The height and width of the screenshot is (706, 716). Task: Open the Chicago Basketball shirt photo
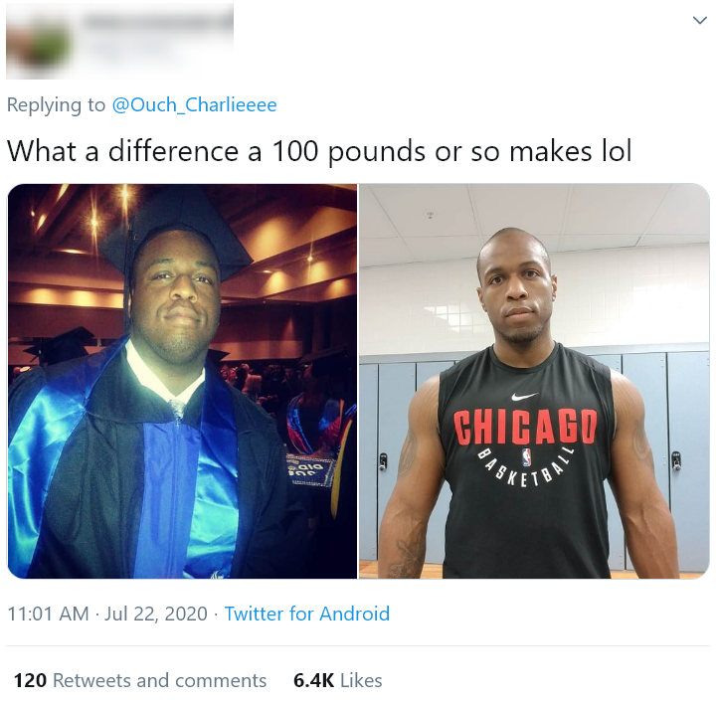(534, 381)
